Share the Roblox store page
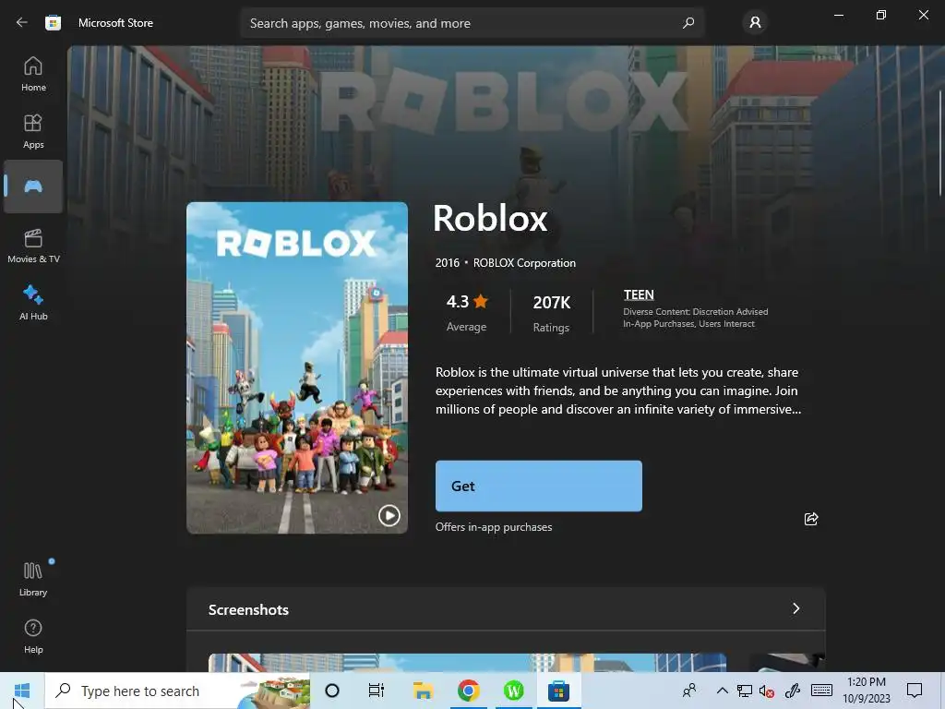The height and width of the screenshot is (709, 945). point(811,519)
